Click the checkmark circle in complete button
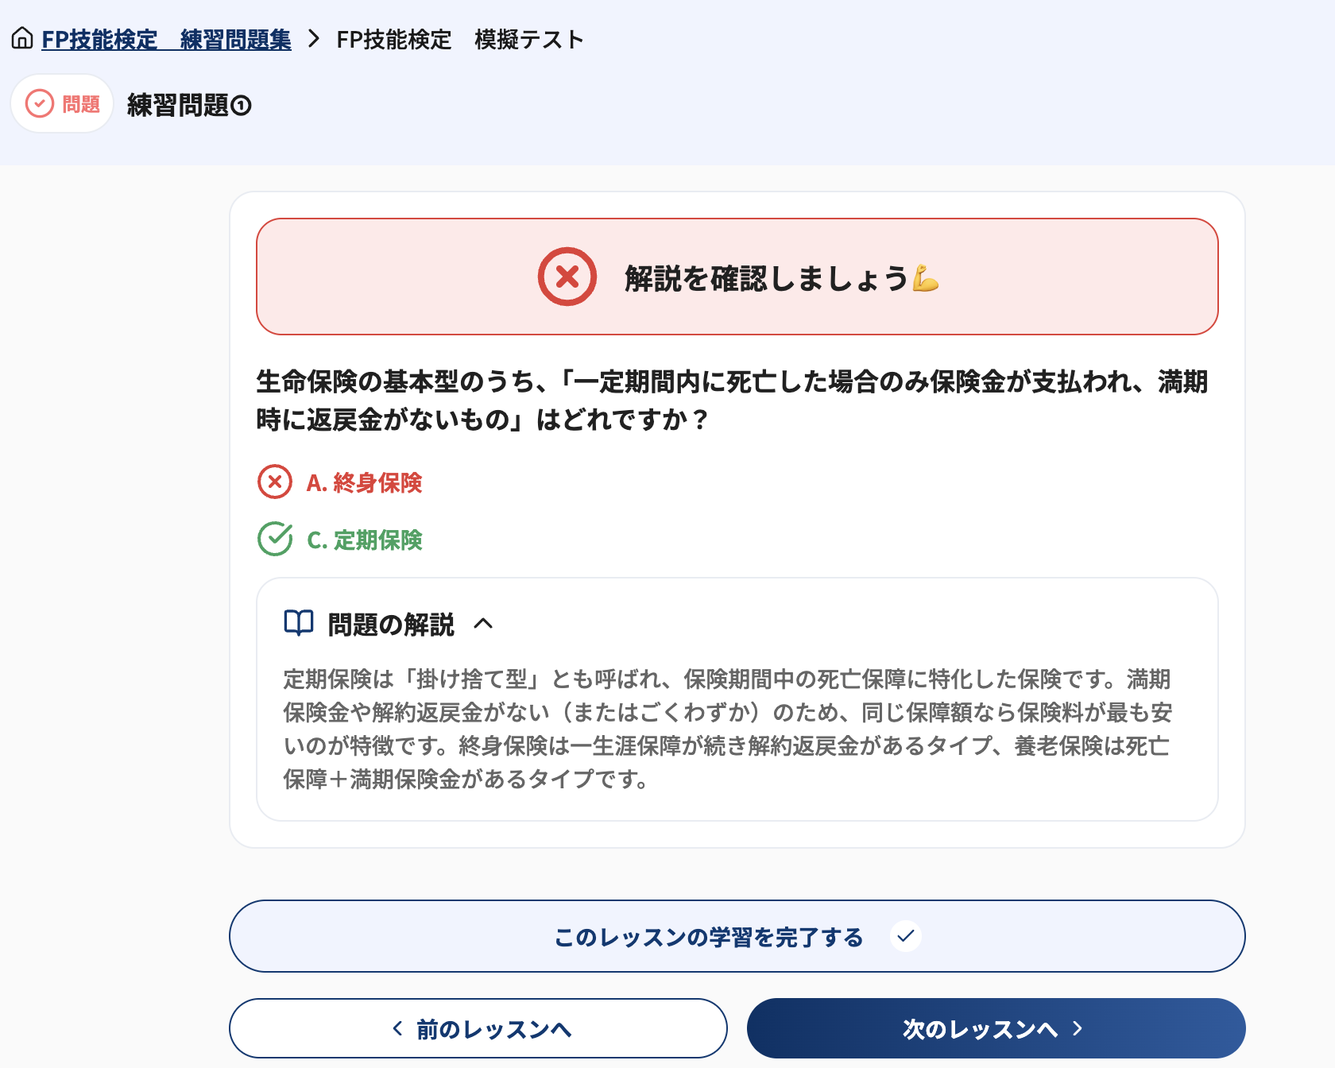 click(905, 936)
